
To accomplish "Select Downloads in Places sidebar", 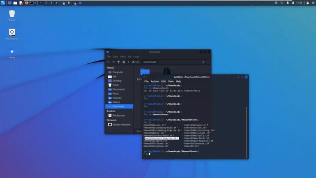I will [119, 106].
